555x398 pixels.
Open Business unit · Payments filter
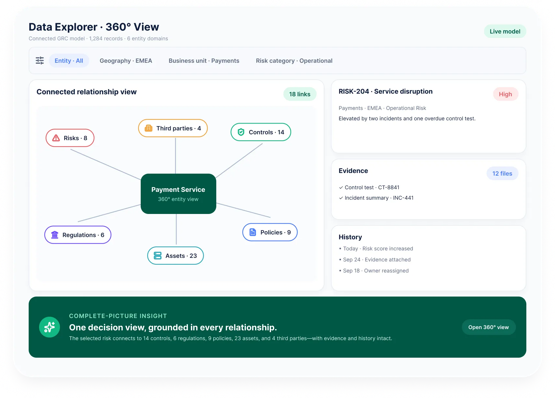204,60
